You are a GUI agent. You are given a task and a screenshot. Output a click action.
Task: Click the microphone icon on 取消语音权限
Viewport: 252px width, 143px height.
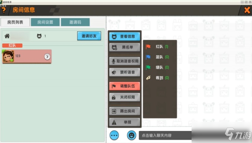pyautogui.click(x=114, y=61)
